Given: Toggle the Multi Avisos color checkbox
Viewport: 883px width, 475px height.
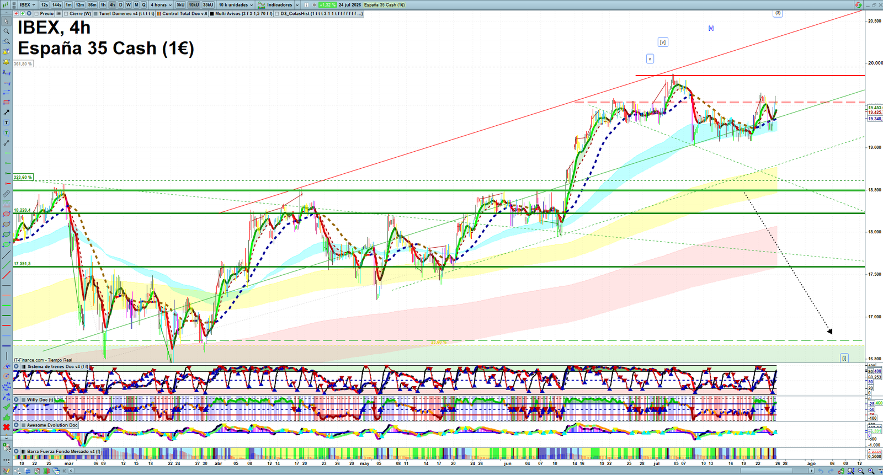Looking at the screenshot, I should 212,13.
